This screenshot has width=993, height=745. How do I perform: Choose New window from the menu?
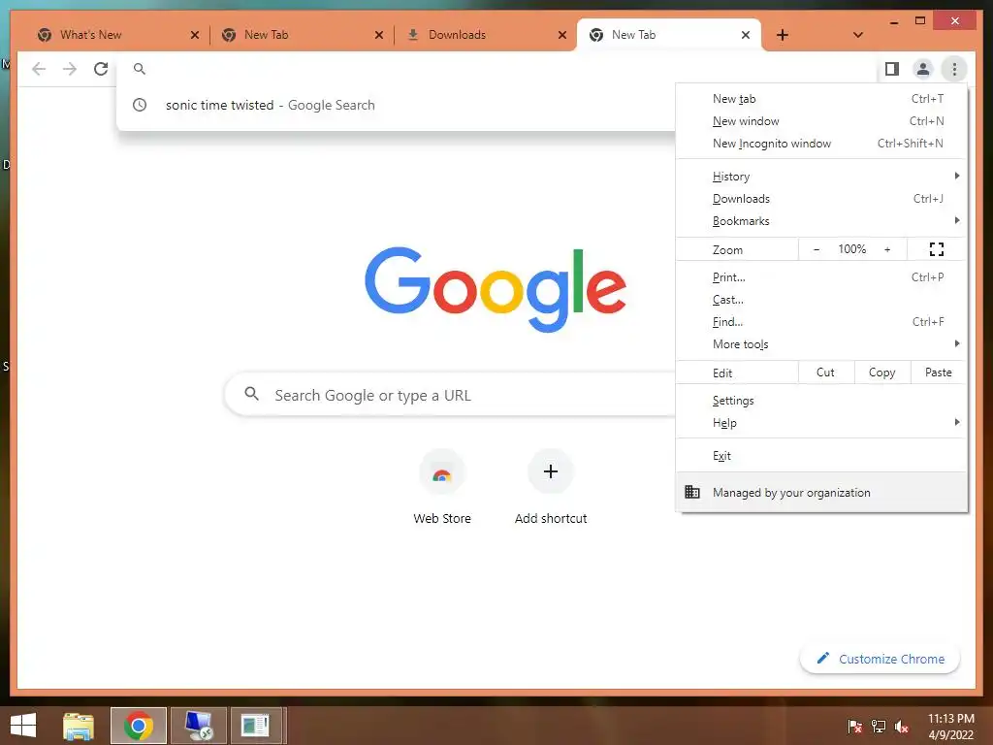(821, 121)
